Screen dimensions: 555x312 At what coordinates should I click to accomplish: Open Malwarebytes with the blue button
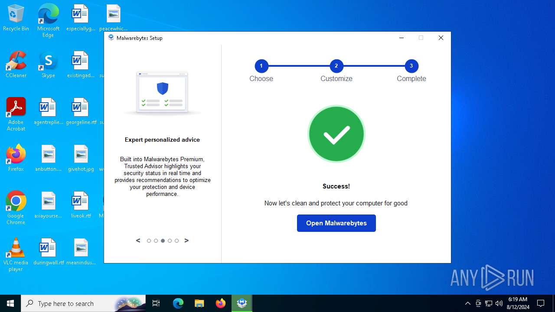tap(336, 223)
